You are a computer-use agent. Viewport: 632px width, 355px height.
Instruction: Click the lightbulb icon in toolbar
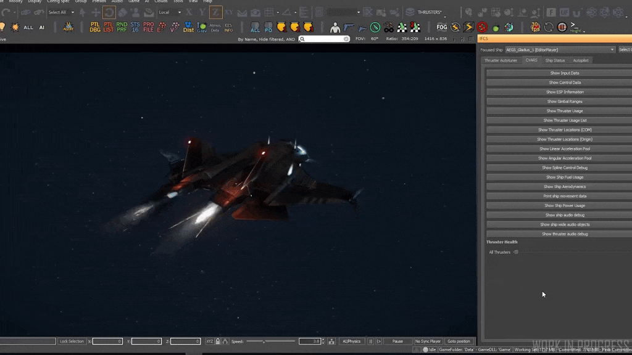2,27
